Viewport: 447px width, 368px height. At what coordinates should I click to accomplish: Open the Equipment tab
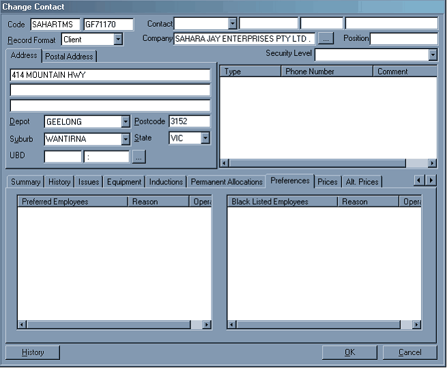(124, 182)
